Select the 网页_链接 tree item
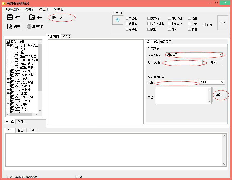The height and width of the screenshot is (180, 232). point(21,93)
